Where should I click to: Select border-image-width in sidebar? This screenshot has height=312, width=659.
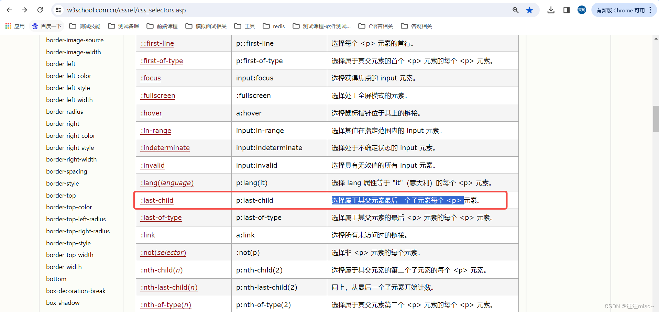(x=74, y=52)
